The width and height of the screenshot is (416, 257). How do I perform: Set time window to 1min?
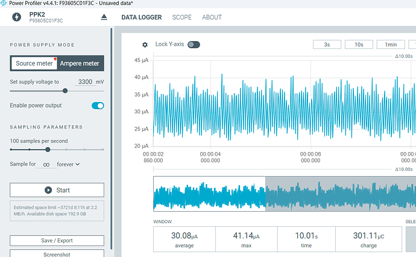[x=391, y=45]
